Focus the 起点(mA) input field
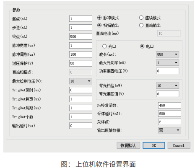 pos(81,19)
